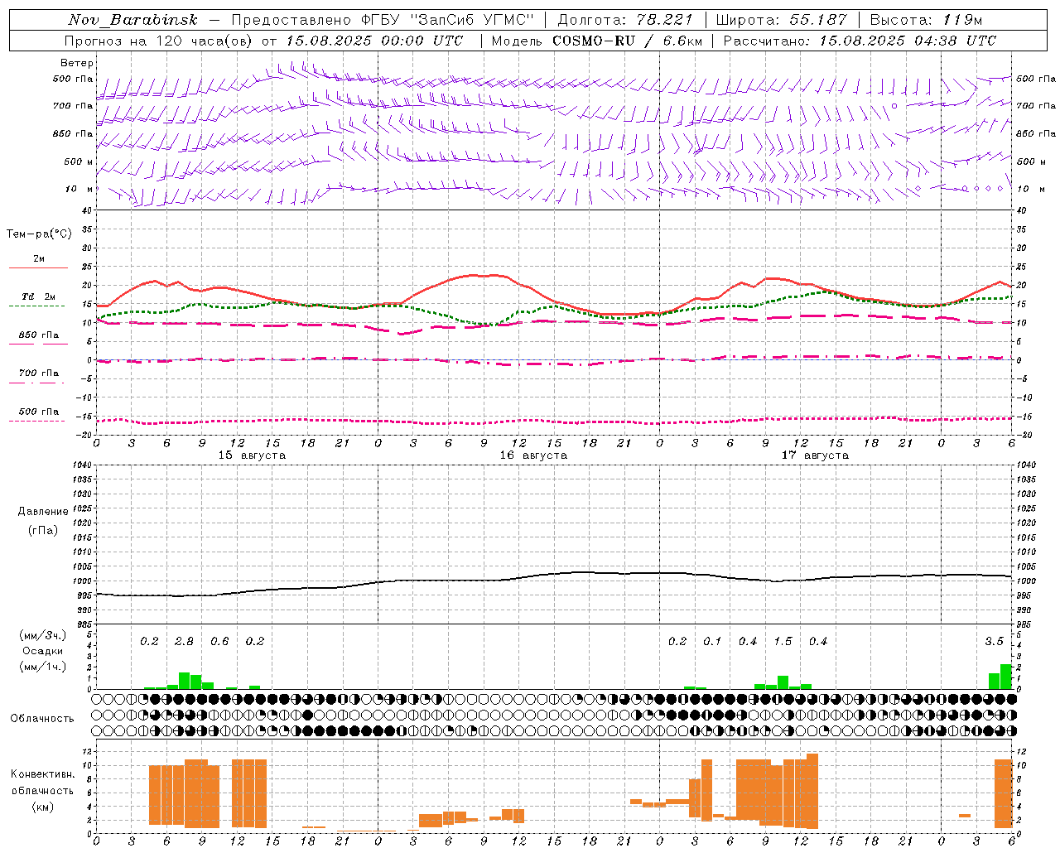Click the "(мм/1ч.)" precipitation unit label

(43, 667)
